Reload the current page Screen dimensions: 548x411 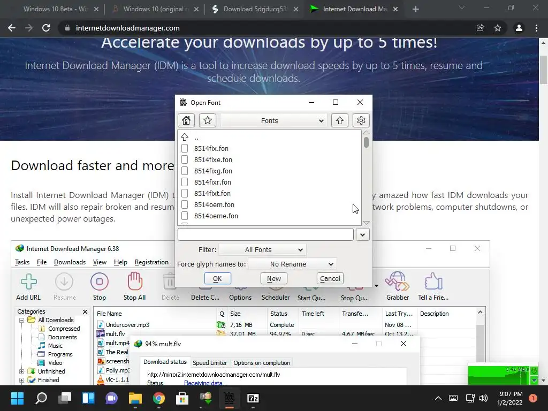[x=46, y=28]
